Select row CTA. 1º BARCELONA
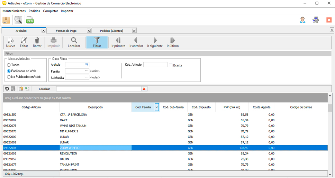The image size is (335, 178). pyautogui.click(x=165, y=115)
